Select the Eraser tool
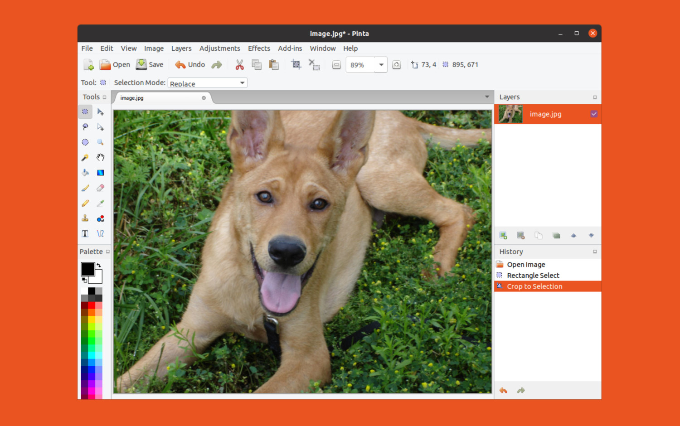680x426 pixels. (101, 188)
